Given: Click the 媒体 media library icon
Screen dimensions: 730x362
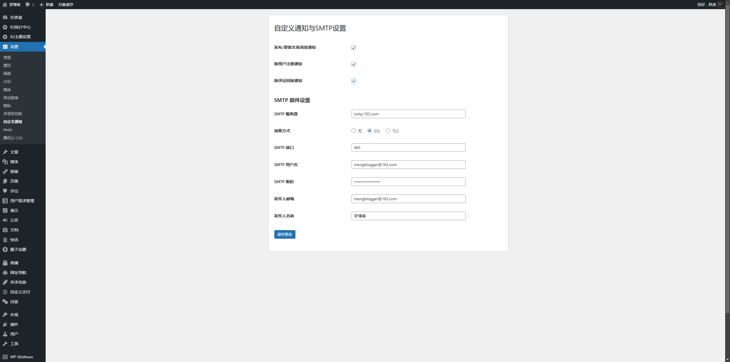Looking at the screenshot, I should 5,162.
